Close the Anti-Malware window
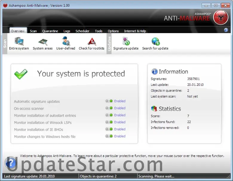This screenshot has height=181, width=233. tap(226, 5)
